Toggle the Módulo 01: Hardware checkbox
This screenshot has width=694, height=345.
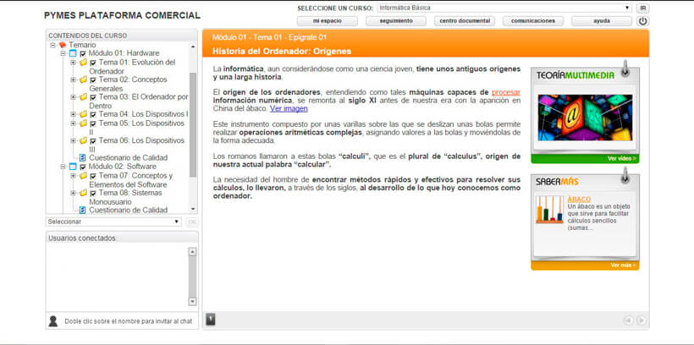(83, 54)
